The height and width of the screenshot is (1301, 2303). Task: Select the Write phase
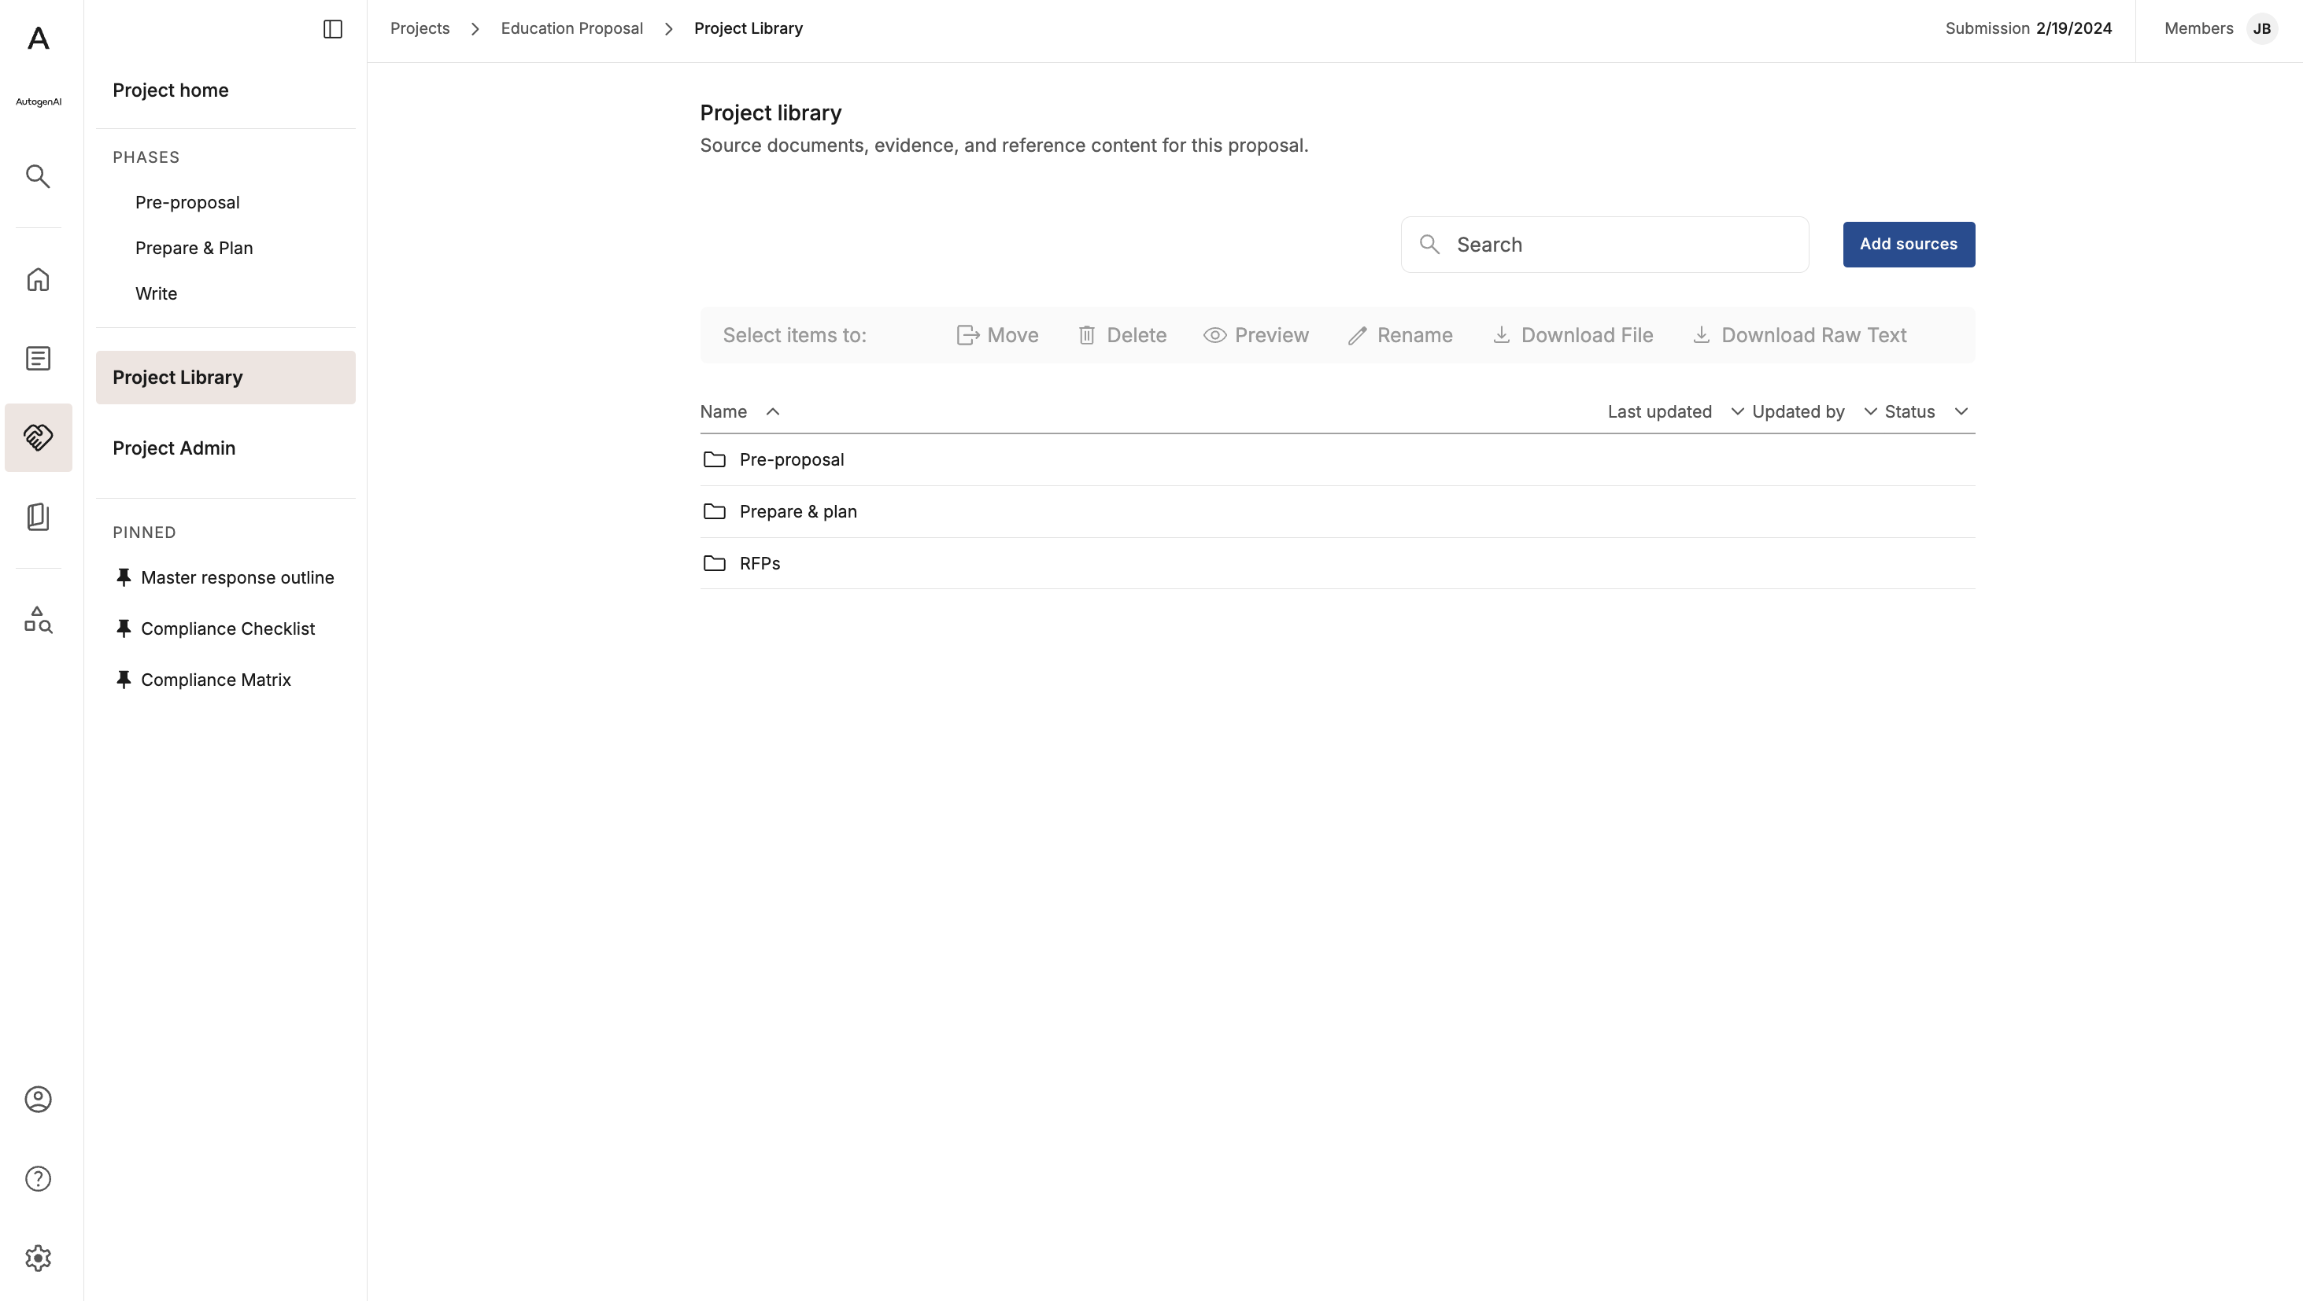(157, 294)
